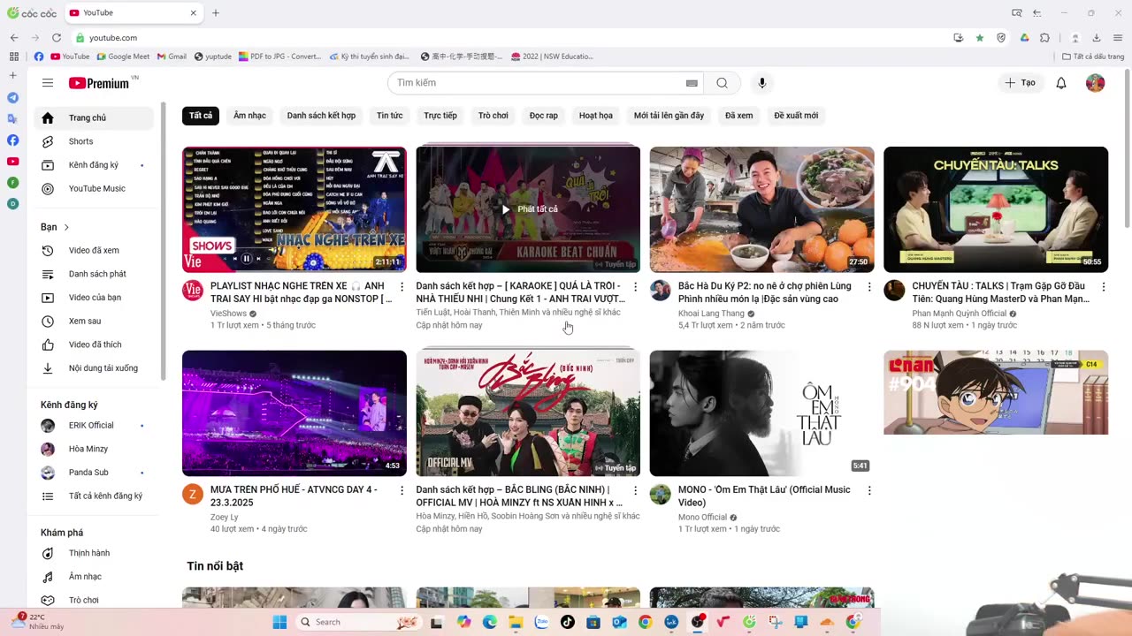
Task: Open the YouTube guide hamburger menu
Action: (x=48, y=83)
